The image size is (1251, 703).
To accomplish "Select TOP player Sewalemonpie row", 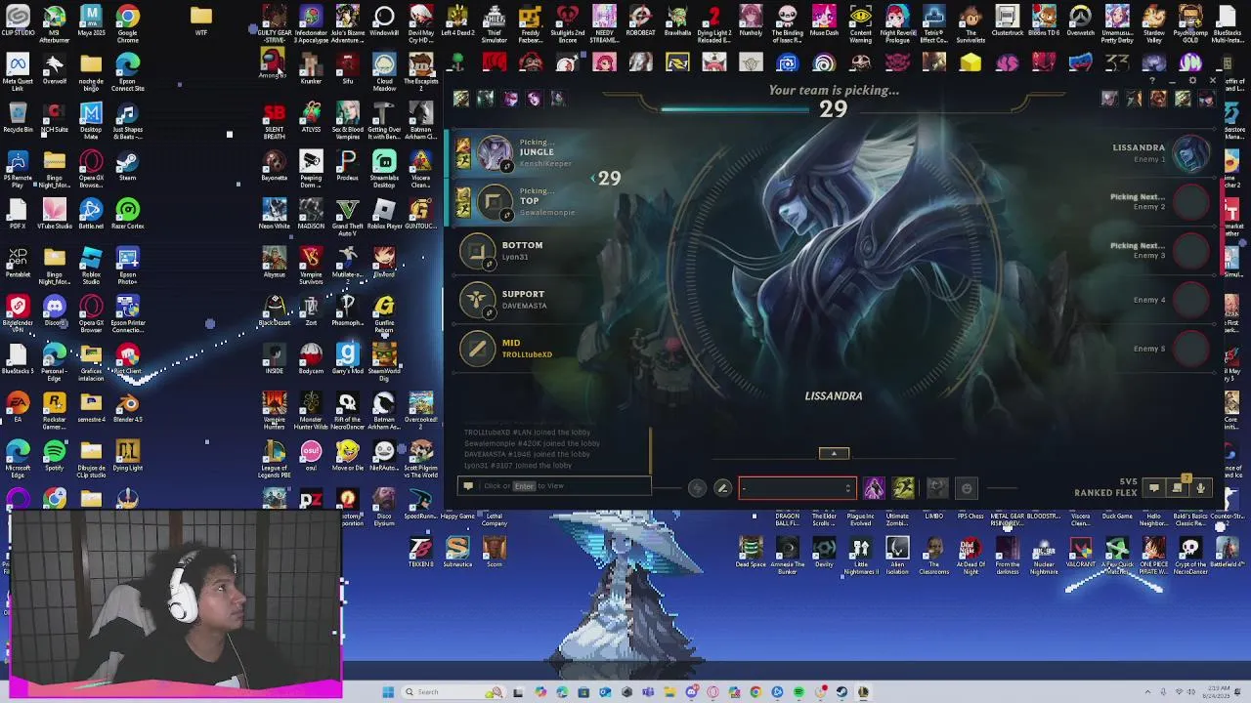I will (519, 202).
